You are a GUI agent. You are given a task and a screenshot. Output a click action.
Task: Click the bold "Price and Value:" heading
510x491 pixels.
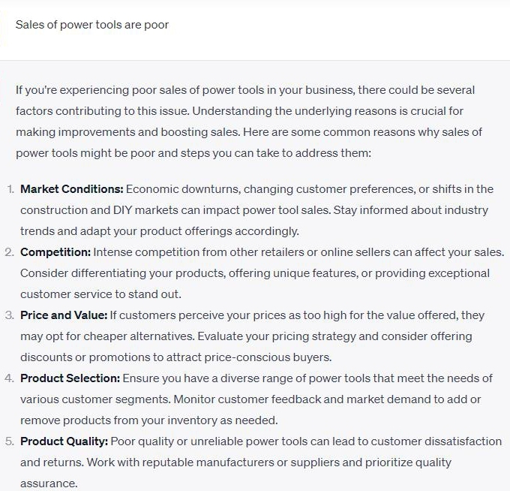click(x=64, y=315)
